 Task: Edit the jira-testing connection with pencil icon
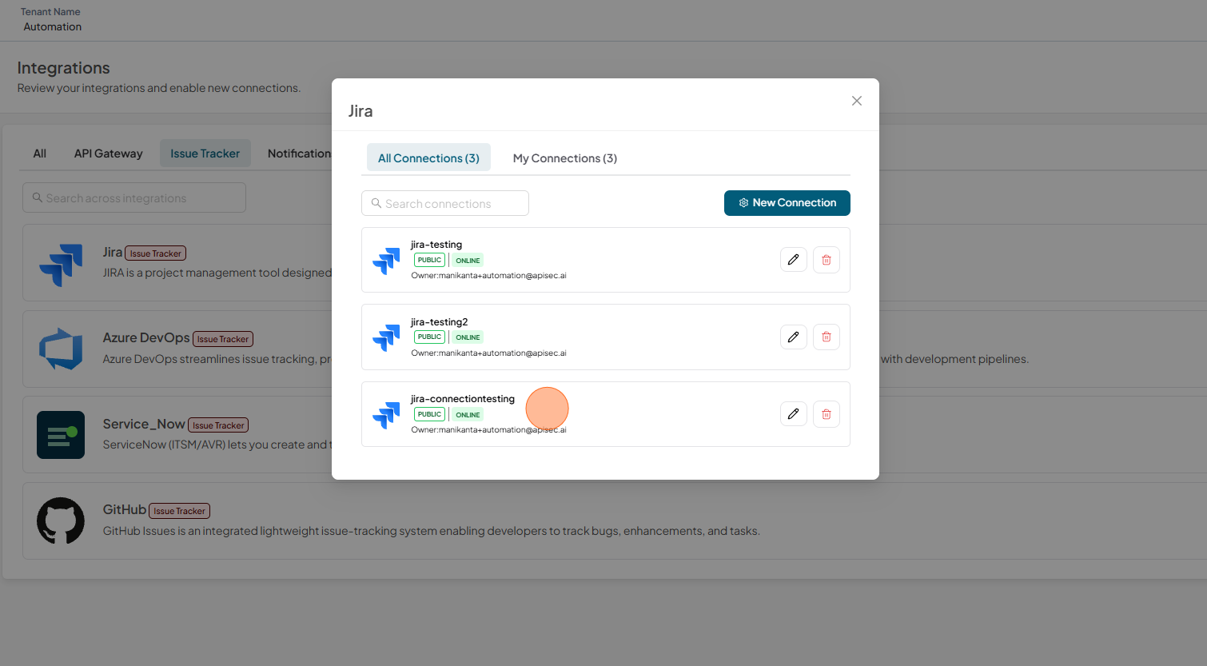pyautogui.click(x=793, y=260)
